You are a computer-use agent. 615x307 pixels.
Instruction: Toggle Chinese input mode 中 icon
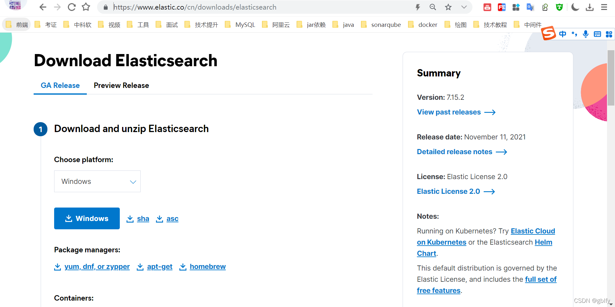[562, 34]
